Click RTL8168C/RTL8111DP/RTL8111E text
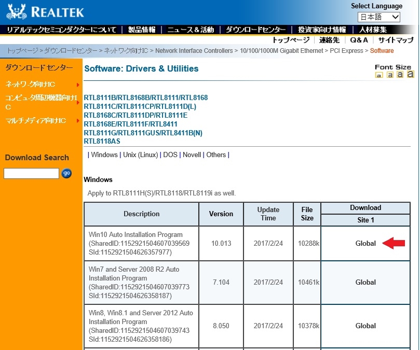420x350 pixels. [x=136, y=115]
